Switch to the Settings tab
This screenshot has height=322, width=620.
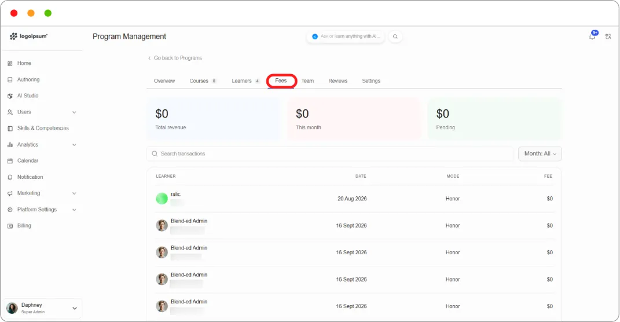click(x=371, y=80)
